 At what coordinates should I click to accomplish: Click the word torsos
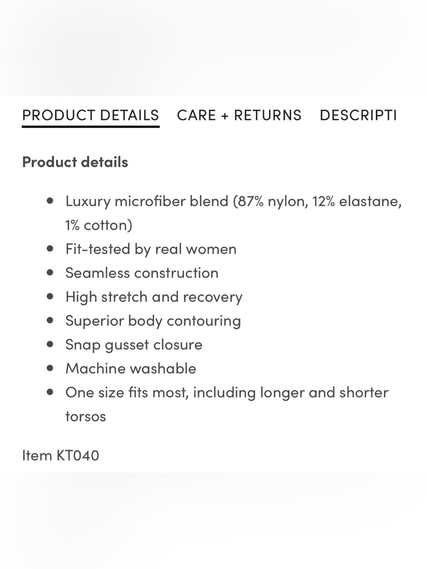click(x=85, y=416)
